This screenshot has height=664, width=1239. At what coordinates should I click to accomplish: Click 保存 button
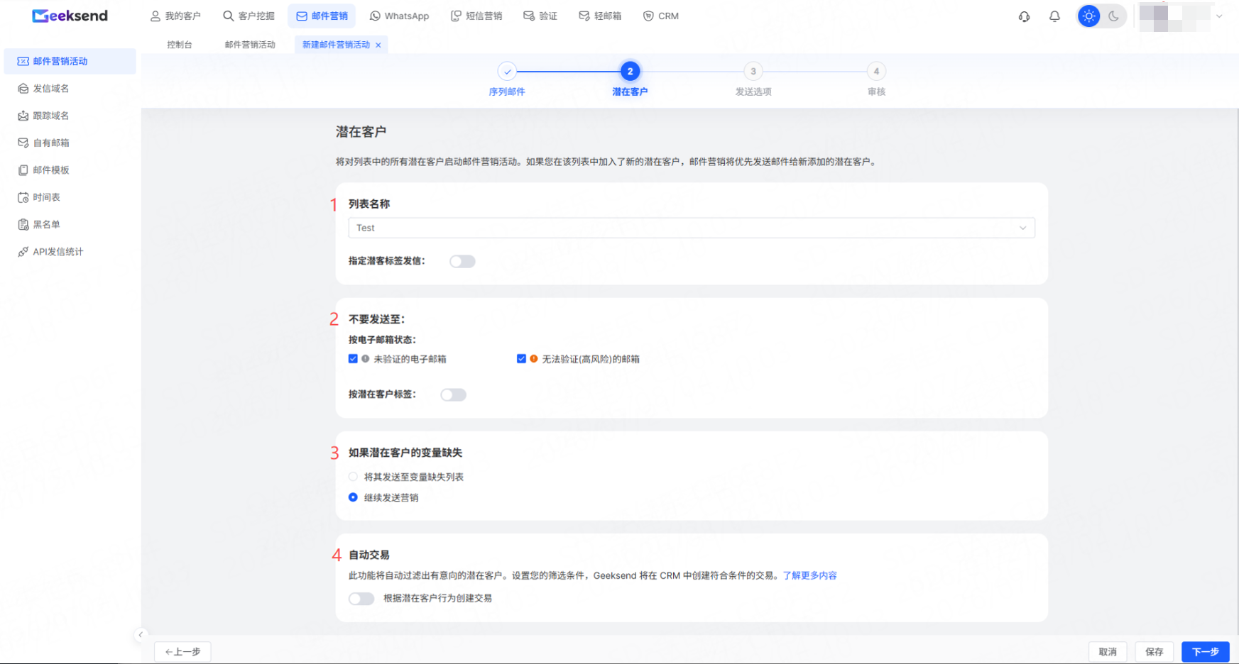(1155, 651)
